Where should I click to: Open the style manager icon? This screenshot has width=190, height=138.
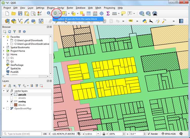(40, 14)
